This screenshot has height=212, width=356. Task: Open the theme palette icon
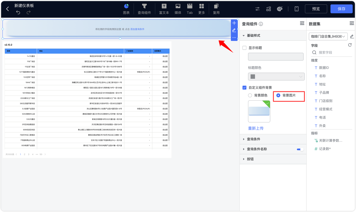coord(280,9)
